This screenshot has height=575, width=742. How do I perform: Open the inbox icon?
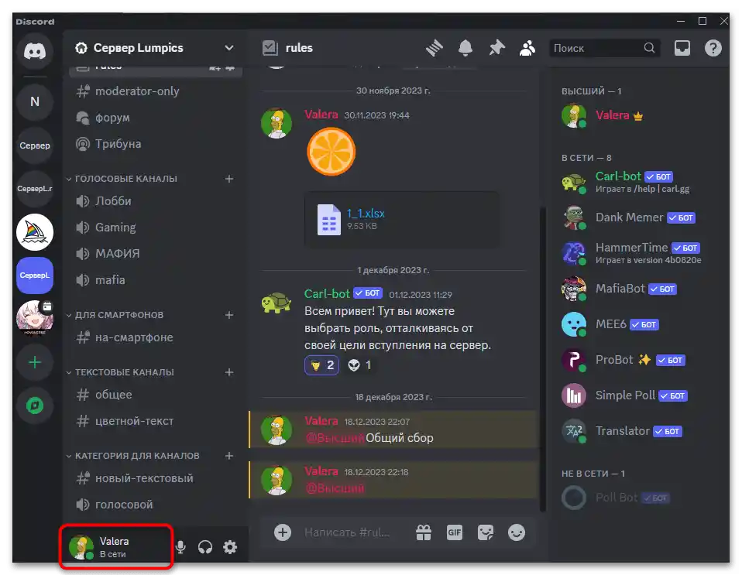point(682,48)
